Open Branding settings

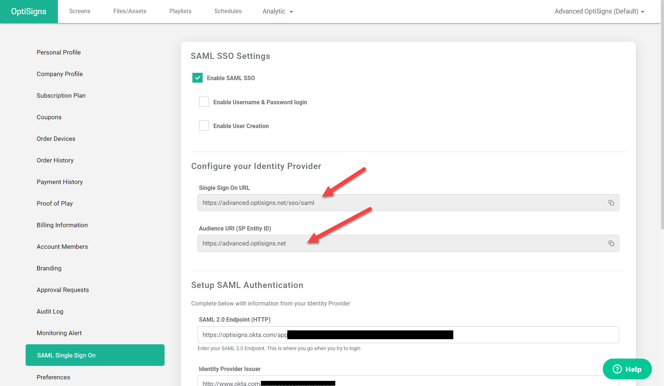pos(49,268)
